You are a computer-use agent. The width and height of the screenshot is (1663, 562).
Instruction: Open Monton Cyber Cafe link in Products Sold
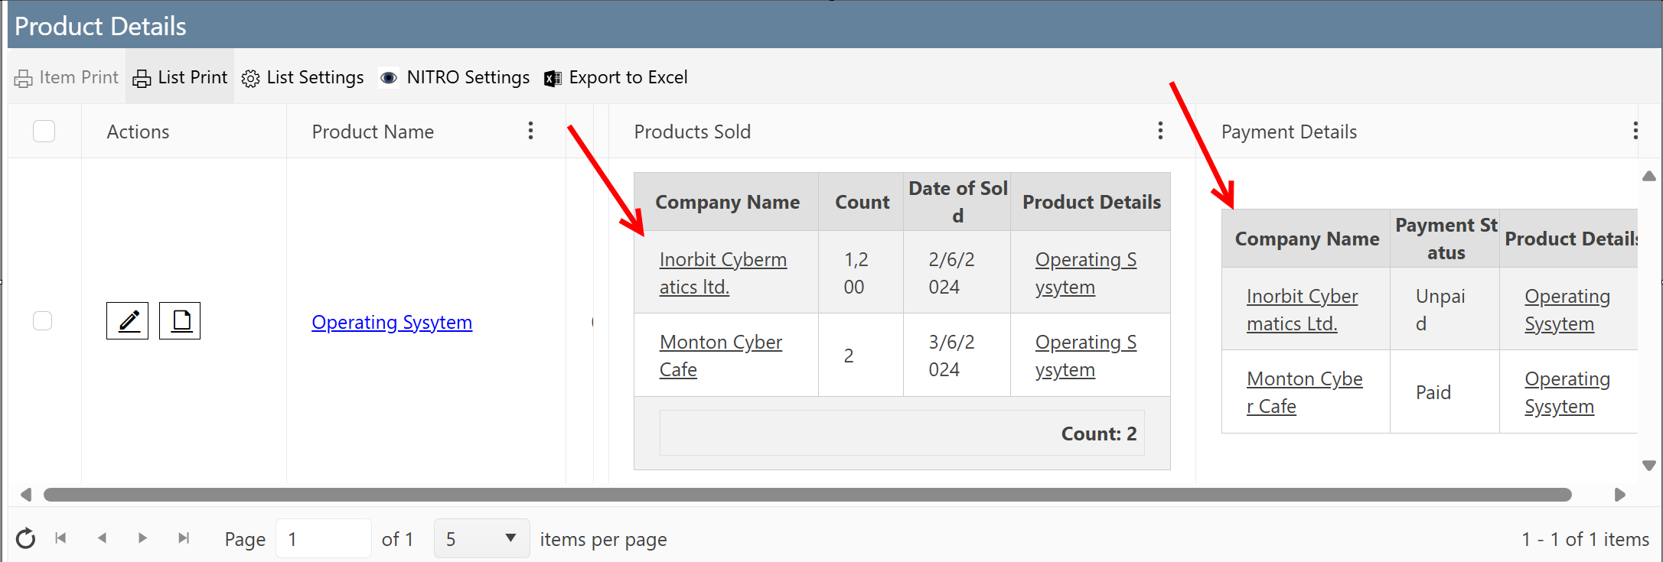click(721, 356)
